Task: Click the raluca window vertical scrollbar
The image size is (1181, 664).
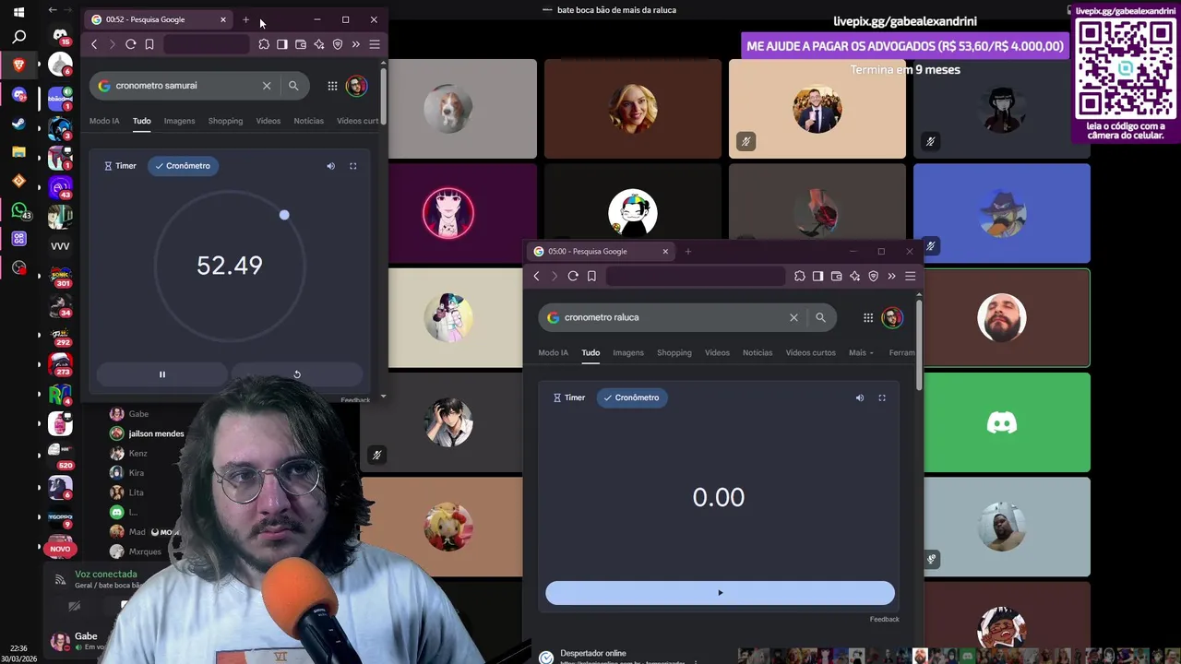Action: pos(919,343)
